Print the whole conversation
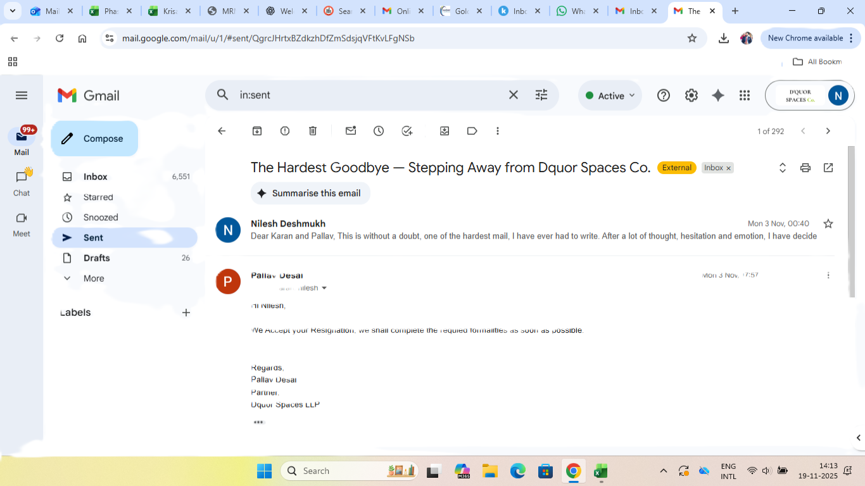The image size is (865, 486). click(x=805, y=168)
